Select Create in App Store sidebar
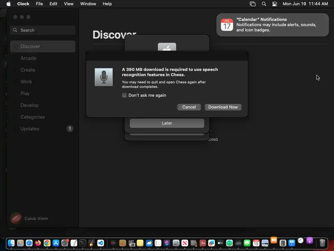334x251 pixels. [x=43, y=70]
